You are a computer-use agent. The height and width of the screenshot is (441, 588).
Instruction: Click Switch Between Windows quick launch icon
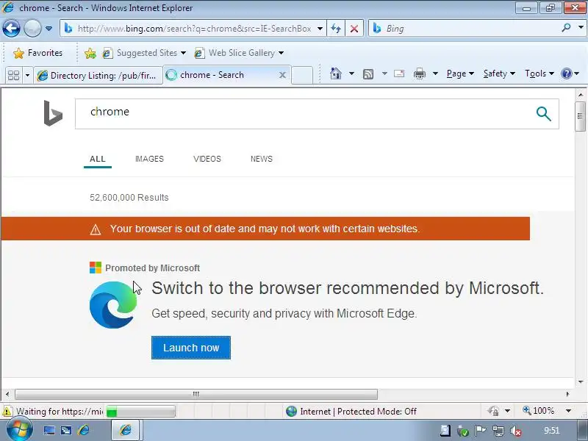tap(66, 430)
